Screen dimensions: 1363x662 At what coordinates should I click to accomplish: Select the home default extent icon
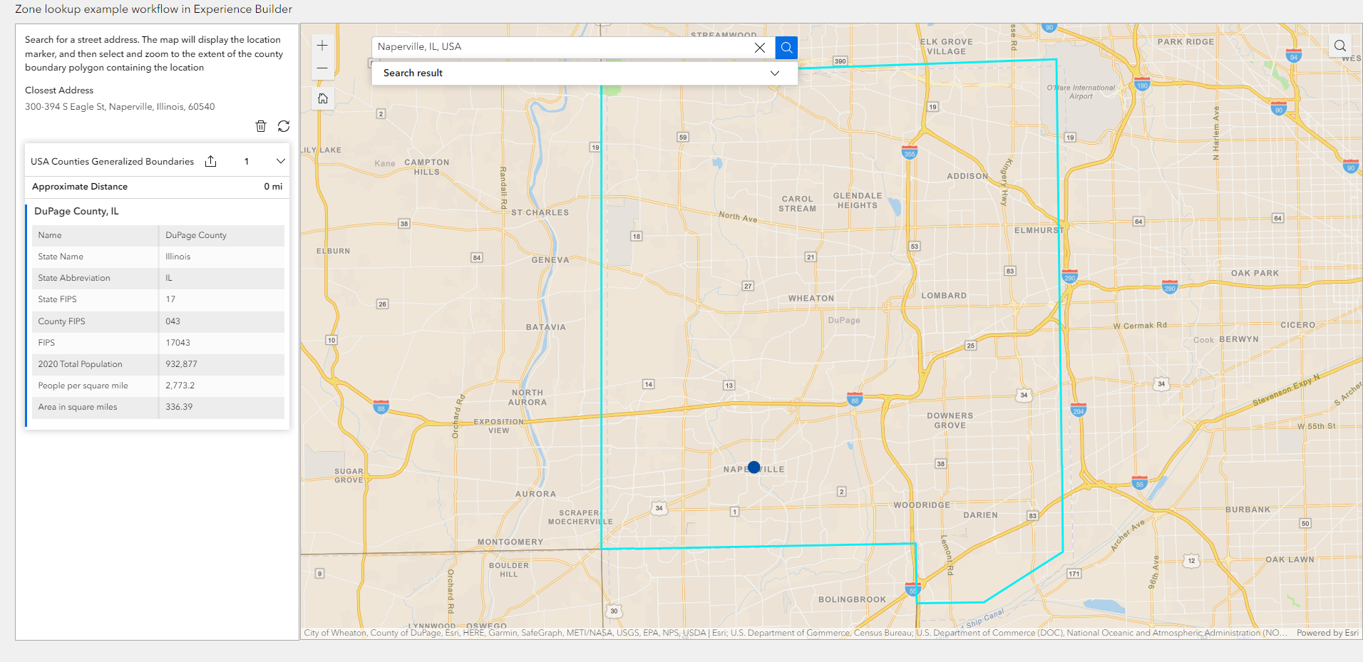(322, 98)
